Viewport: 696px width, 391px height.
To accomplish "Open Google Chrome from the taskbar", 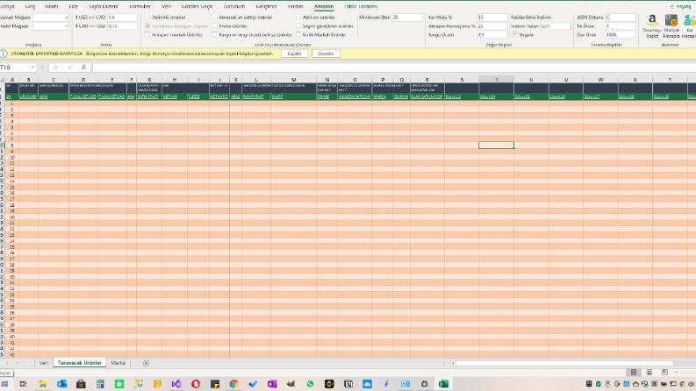I will tap(234, 384).
